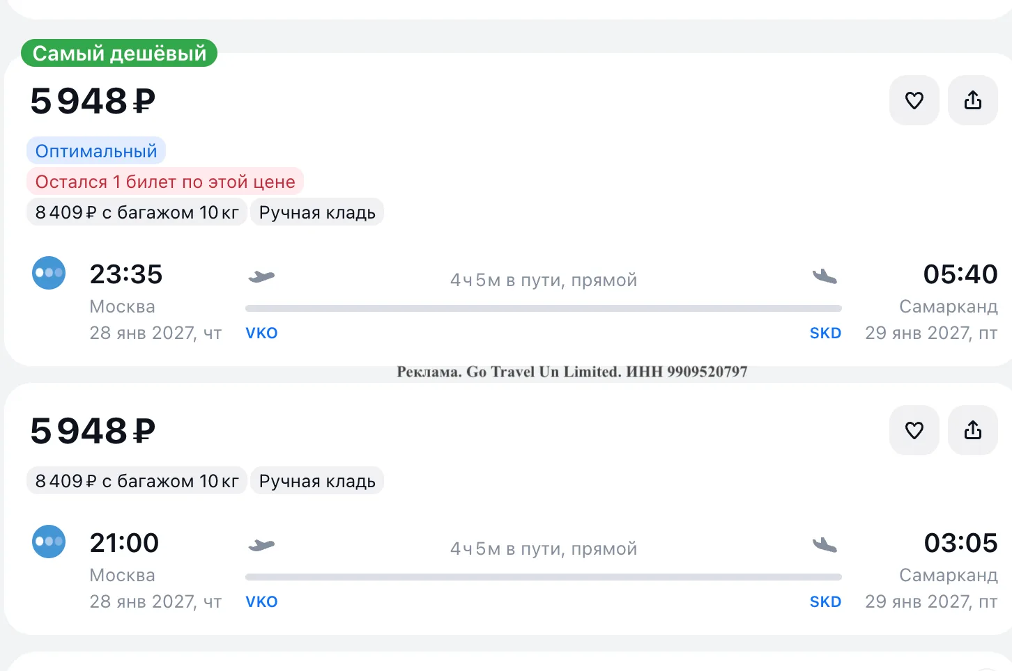
Task: Select 'Ручная кладь' on the second ticket
Action: coord(317,481)
